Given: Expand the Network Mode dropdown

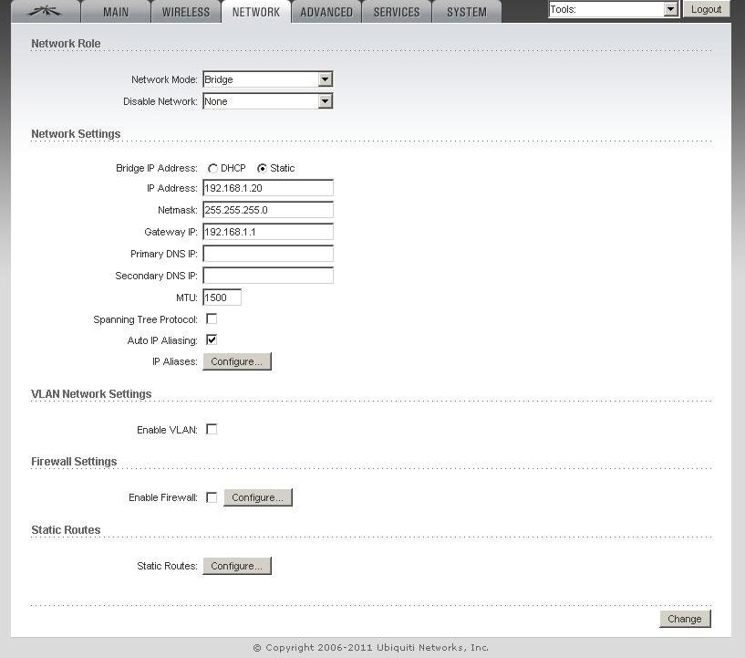Looking at the screenshot, I should click(267, 78).
